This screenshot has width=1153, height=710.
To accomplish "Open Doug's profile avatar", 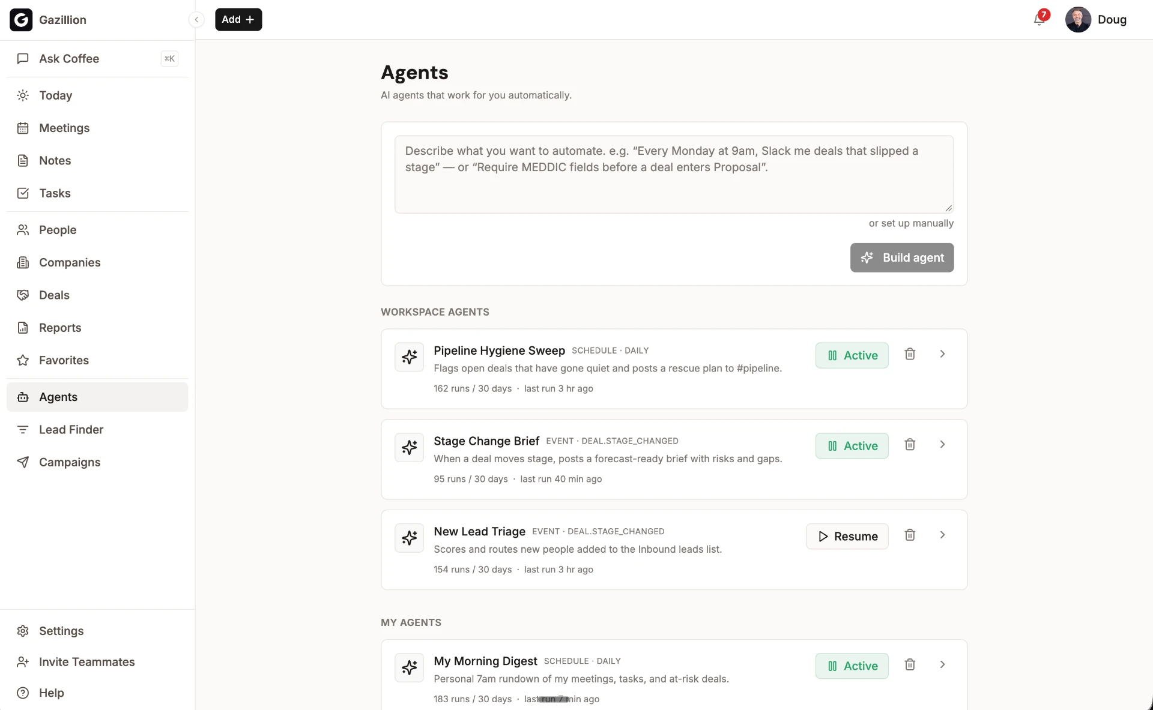I will 1078,20.
